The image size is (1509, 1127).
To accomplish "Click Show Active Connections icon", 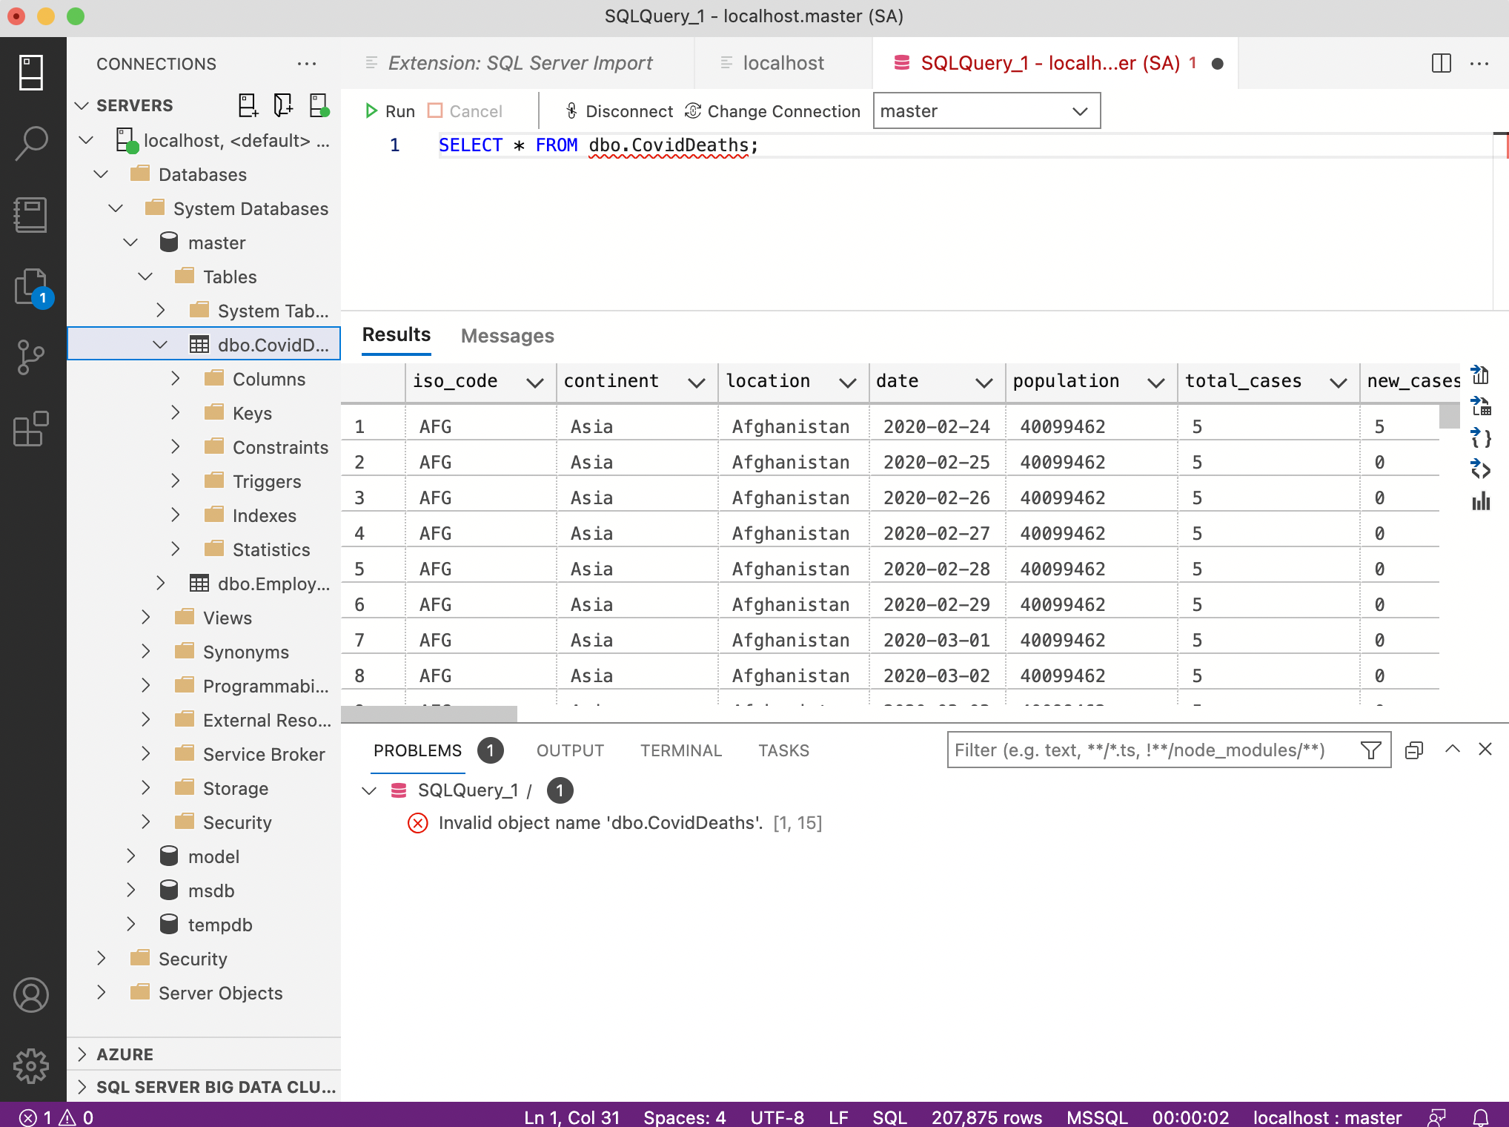I will pos(319,105).
